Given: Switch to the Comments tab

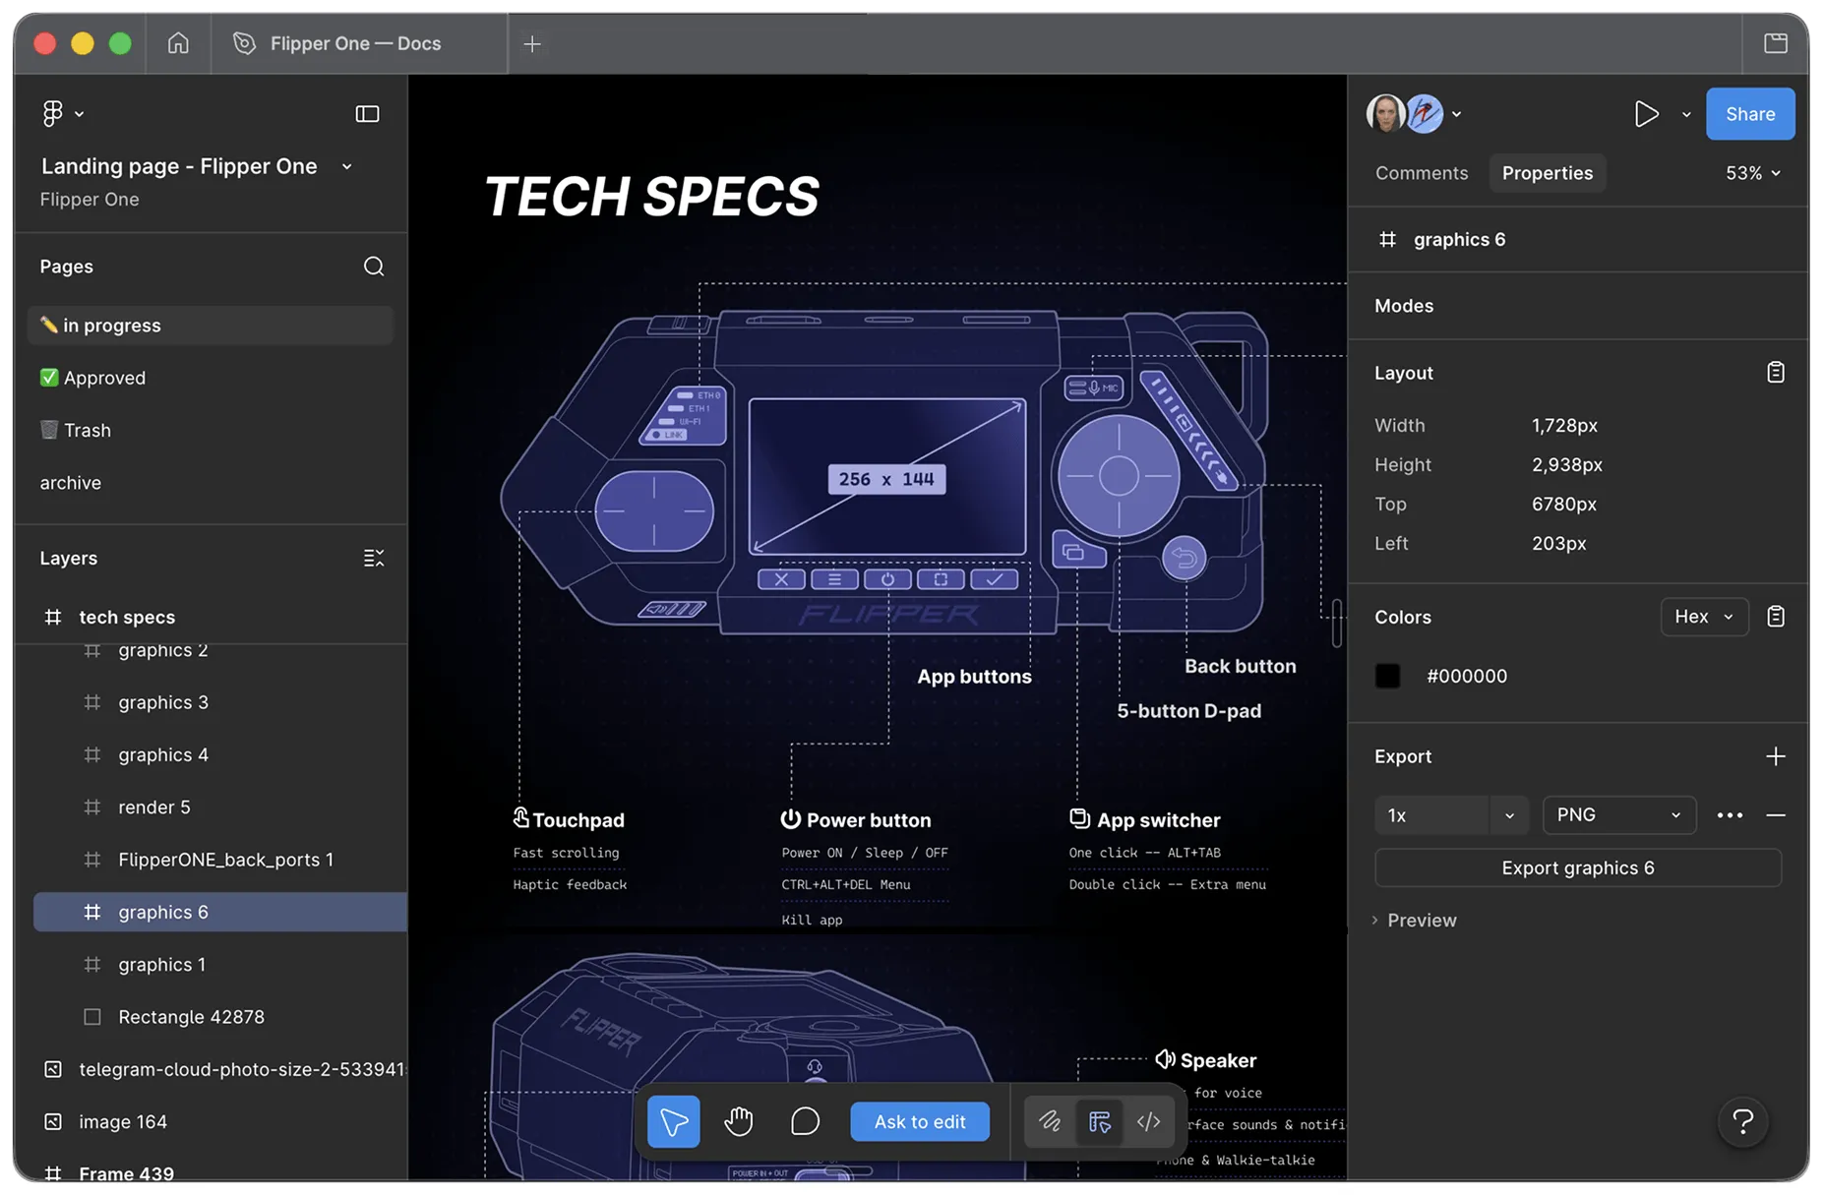Looking at the screenshot, I should click(1422, 173).
